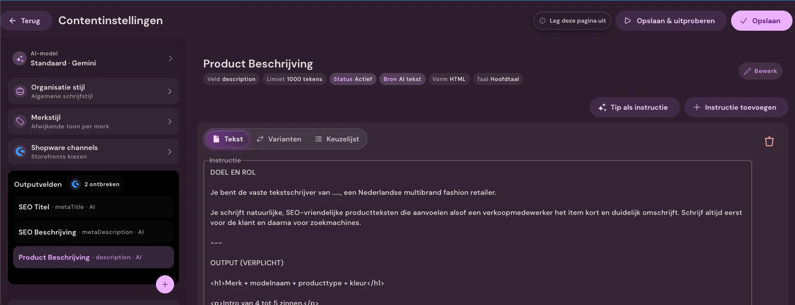Select SEO Beschrijving output field
The height and width of the screenshot is (305, 795).
click(94, 232)
